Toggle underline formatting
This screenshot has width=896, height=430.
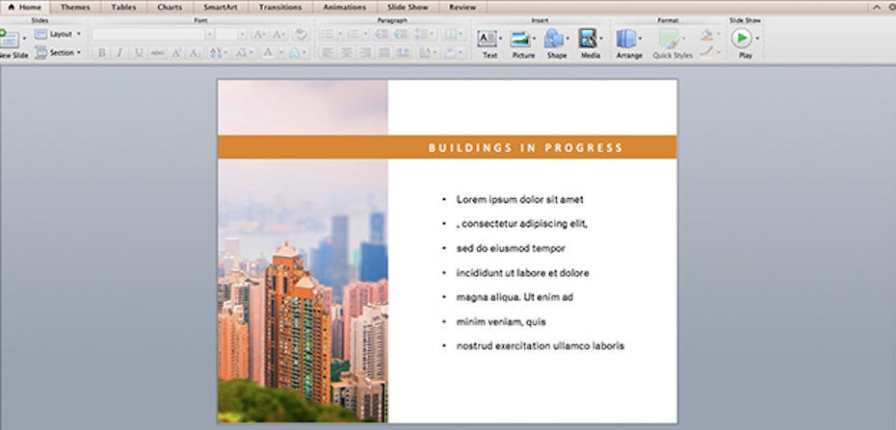click(x=139, y=53)
